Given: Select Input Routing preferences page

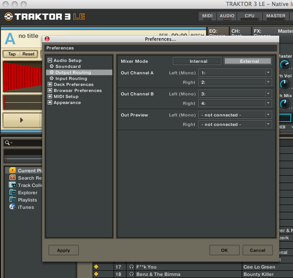Looking at the screenshot, I should pyautogui.click(x=71, y=78).
